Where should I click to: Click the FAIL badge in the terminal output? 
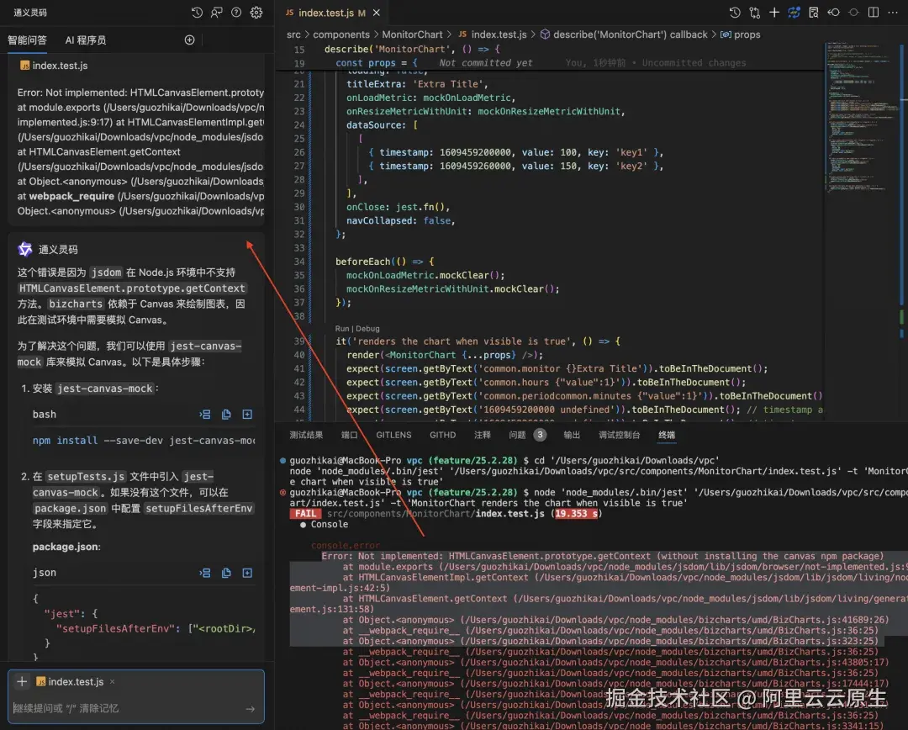pos(305,514)
